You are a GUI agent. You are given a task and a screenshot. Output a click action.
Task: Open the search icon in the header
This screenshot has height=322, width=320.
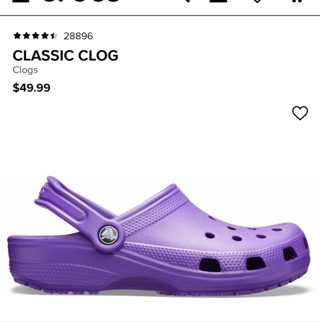point(187,1)
